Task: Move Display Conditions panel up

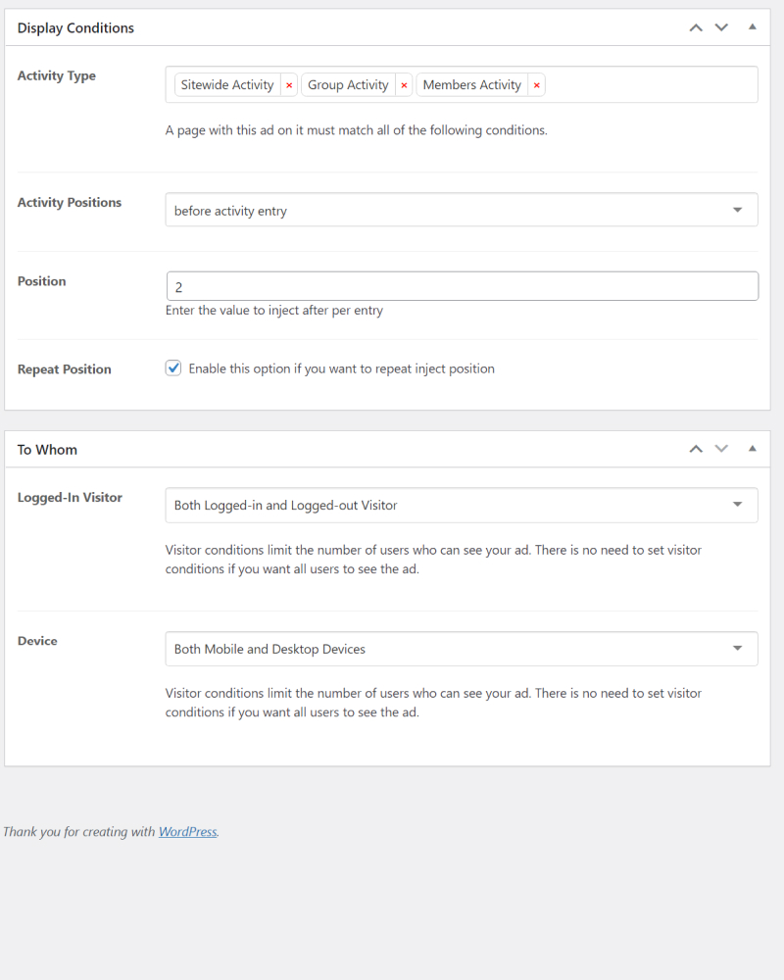Action: (x=696, y=27)
